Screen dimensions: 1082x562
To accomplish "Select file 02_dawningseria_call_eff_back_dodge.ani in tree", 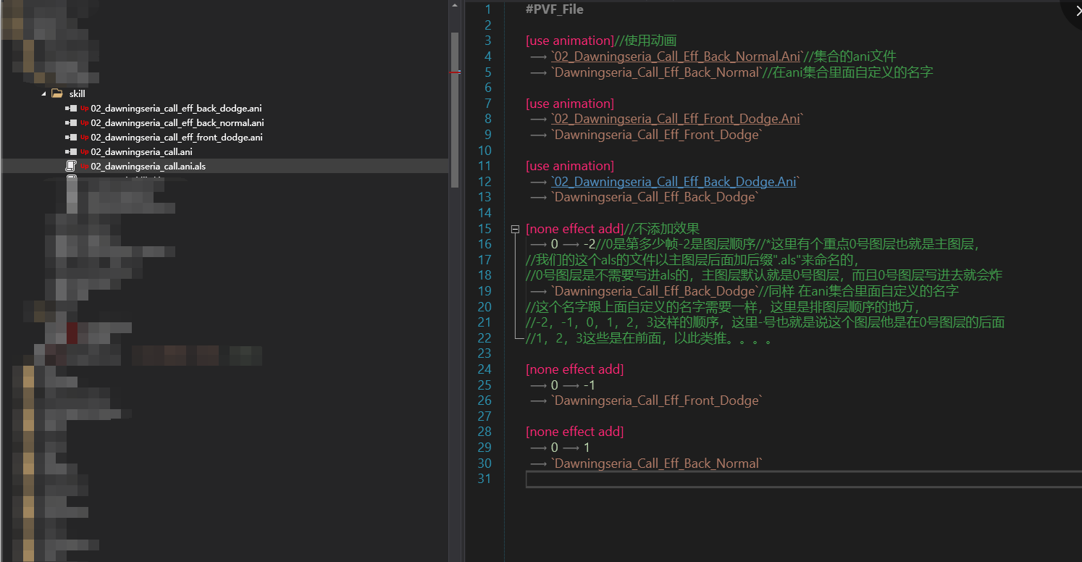I will coord(176,108).
